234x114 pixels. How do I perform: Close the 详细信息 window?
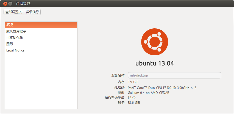click(5, 3)
